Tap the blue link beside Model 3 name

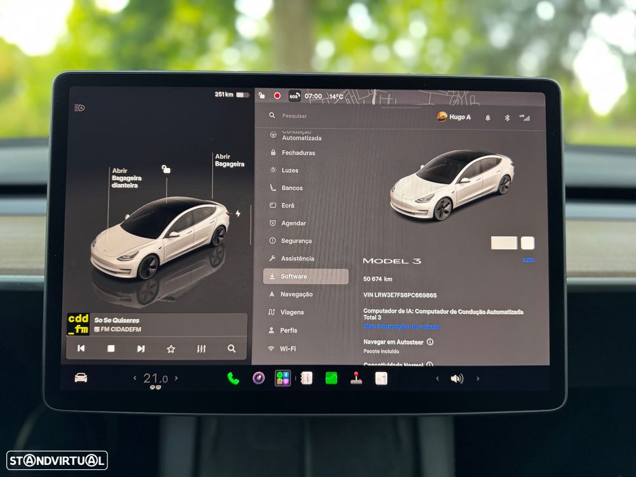[x=529, y=260]
